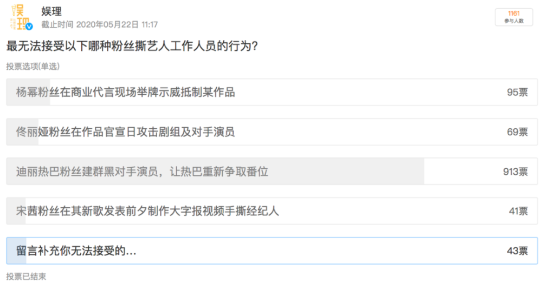Screen dimensions: 542x296
Task: View the 1161 参与人数 participant counter
Action: pyautogui.click(x=514, y=17)
